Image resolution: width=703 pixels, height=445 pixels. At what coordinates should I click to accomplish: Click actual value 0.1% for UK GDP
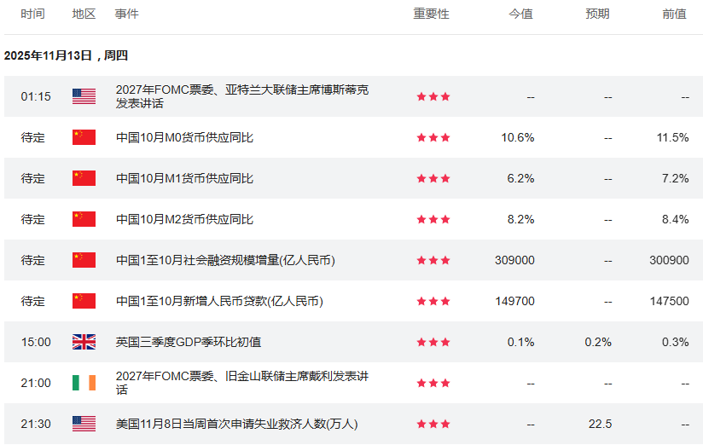point(520,343)
